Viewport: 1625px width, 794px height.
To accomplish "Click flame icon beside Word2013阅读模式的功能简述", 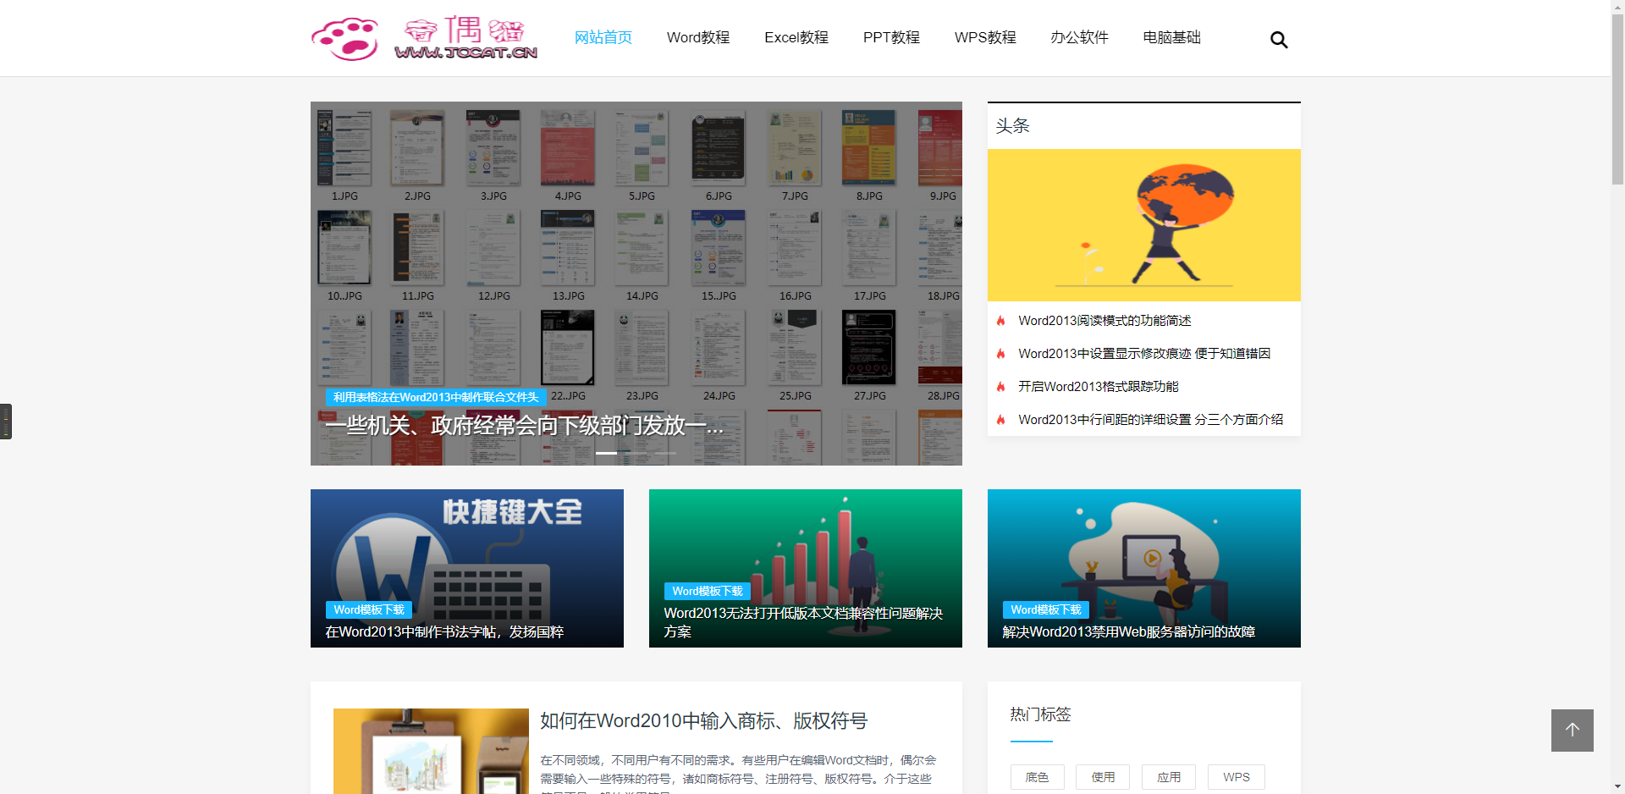I will (x=1000, y=321).
